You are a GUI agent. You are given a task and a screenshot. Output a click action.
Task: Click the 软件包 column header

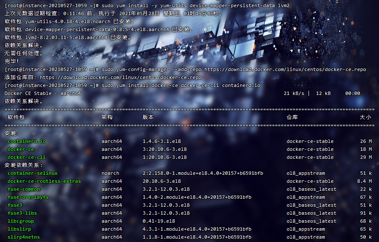click(16, 117)
